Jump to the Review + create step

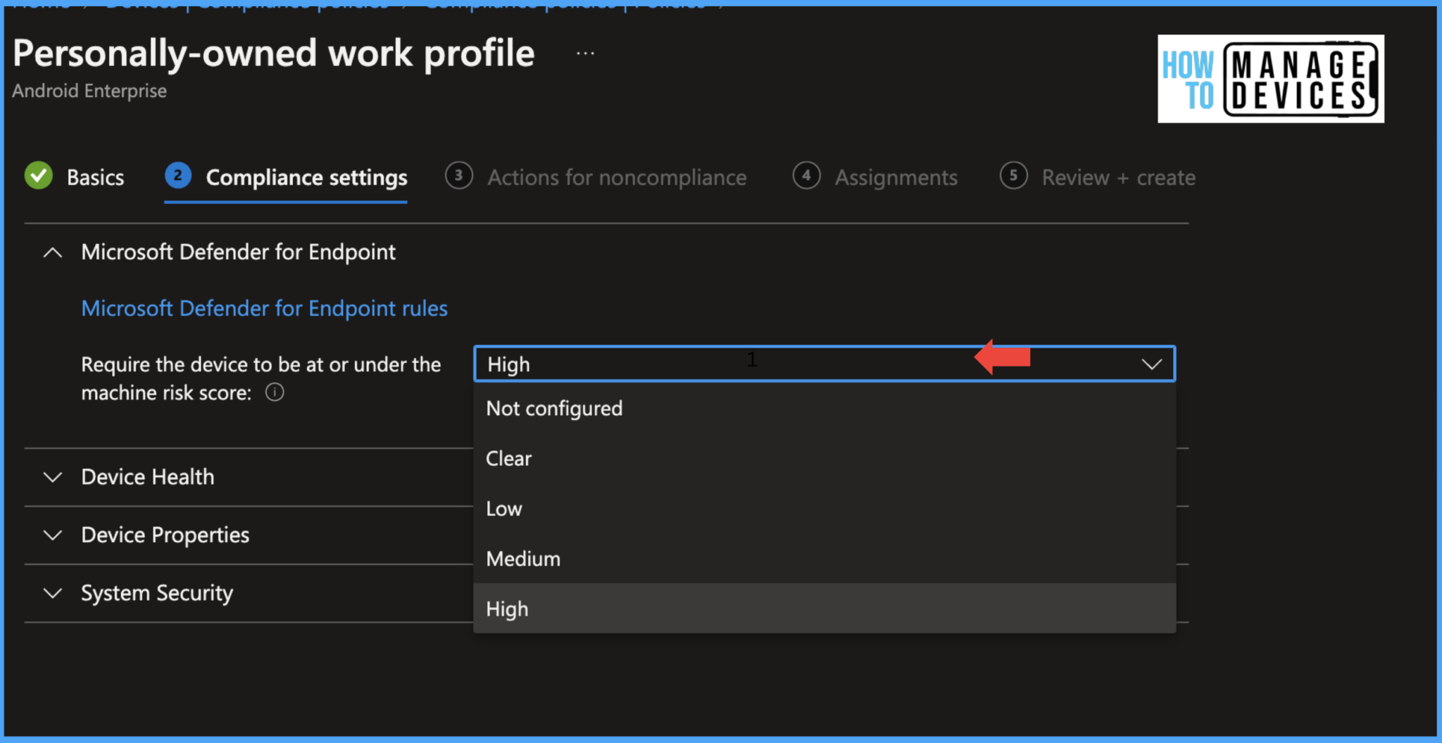(x=1098, y=177)
